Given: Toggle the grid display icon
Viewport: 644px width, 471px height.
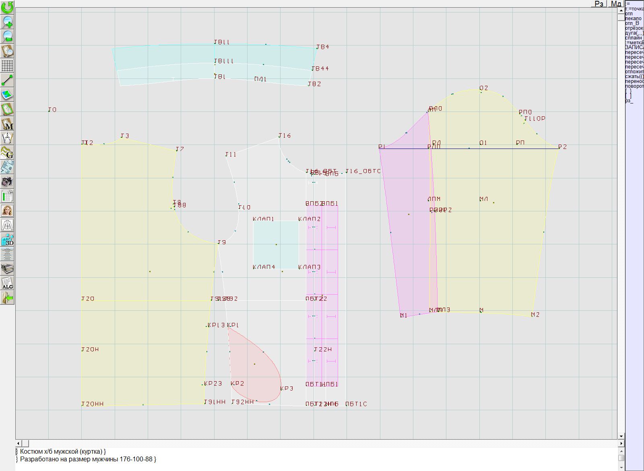Looking at the screenshot, I should 7,65.
